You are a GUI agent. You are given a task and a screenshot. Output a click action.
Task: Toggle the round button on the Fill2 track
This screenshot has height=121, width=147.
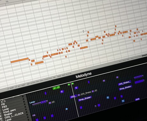[24, 102]
